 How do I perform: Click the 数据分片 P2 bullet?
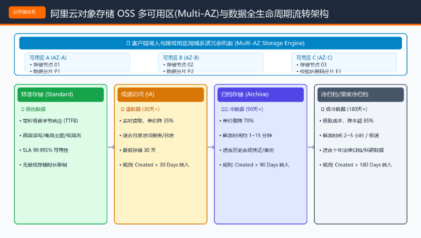coord(178,71)
